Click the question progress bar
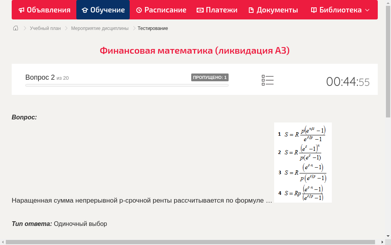Image resolution: width=391 pixels, height=245 pixels. click(x=127, y=85)
